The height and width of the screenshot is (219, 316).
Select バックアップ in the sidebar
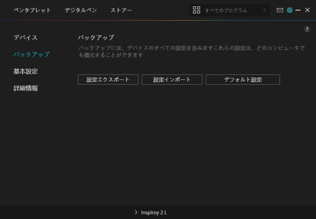[32, 54]
